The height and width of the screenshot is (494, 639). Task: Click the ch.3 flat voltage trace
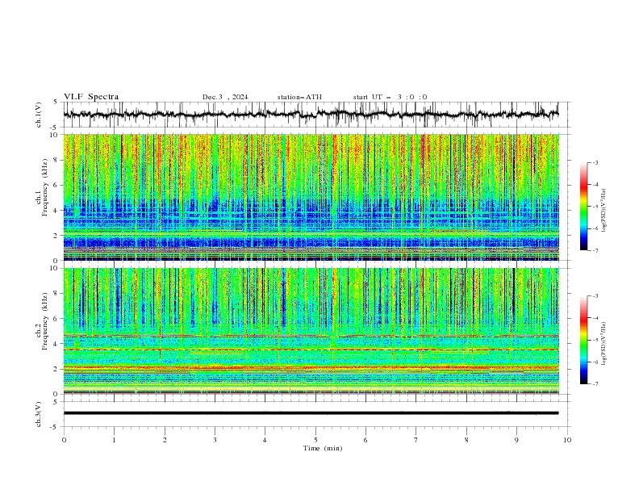pyautogui.click(x=311, y=413)
